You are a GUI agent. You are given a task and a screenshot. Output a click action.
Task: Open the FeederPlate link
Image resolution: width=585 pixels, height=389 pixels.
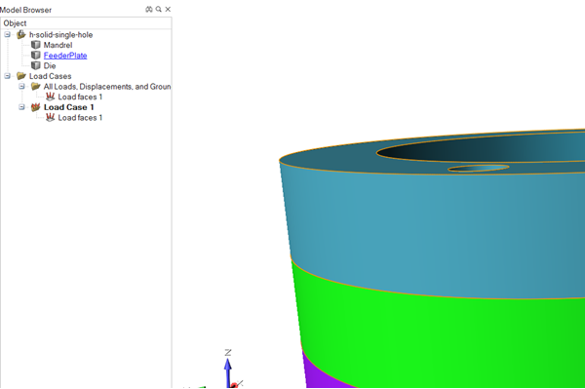(65, 56)
